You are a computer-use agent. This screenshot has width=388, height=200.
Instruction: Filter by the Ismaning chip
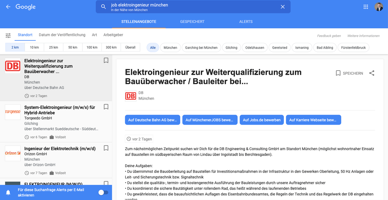302,47
